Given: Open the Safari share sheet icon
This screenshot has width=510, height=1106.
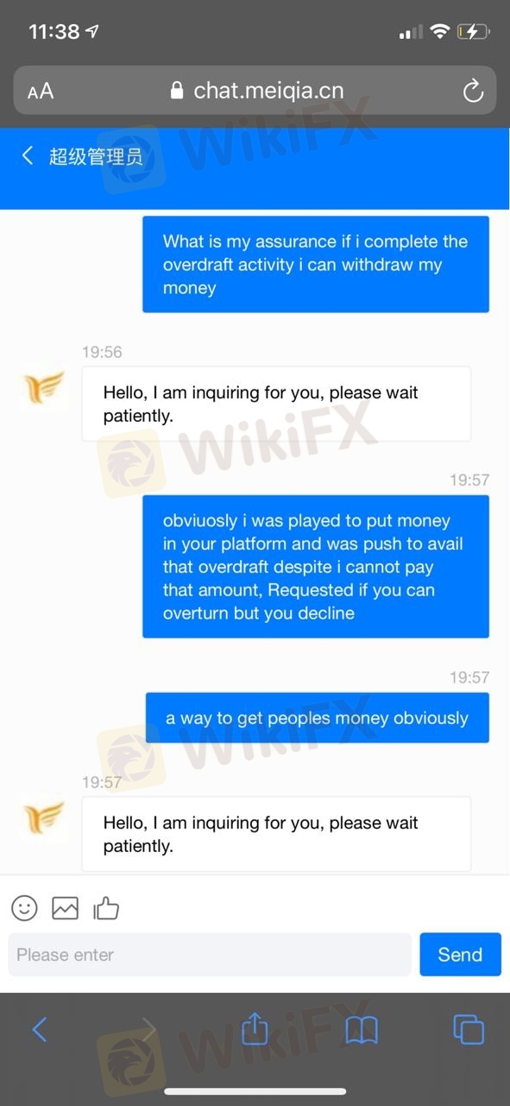Looking at the screenshot, I should [255, 1027].
